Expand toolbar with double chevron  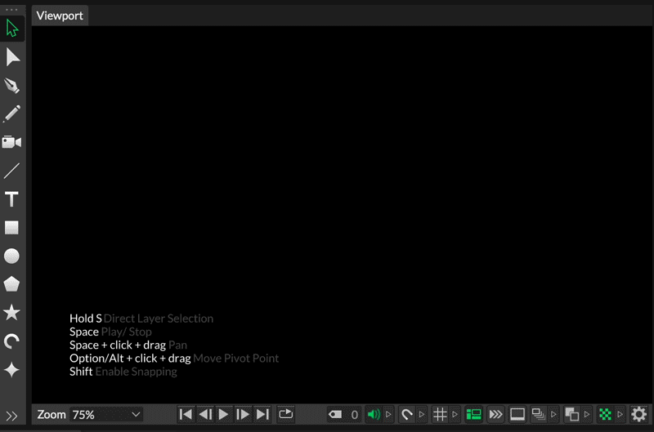coord(11,416)
